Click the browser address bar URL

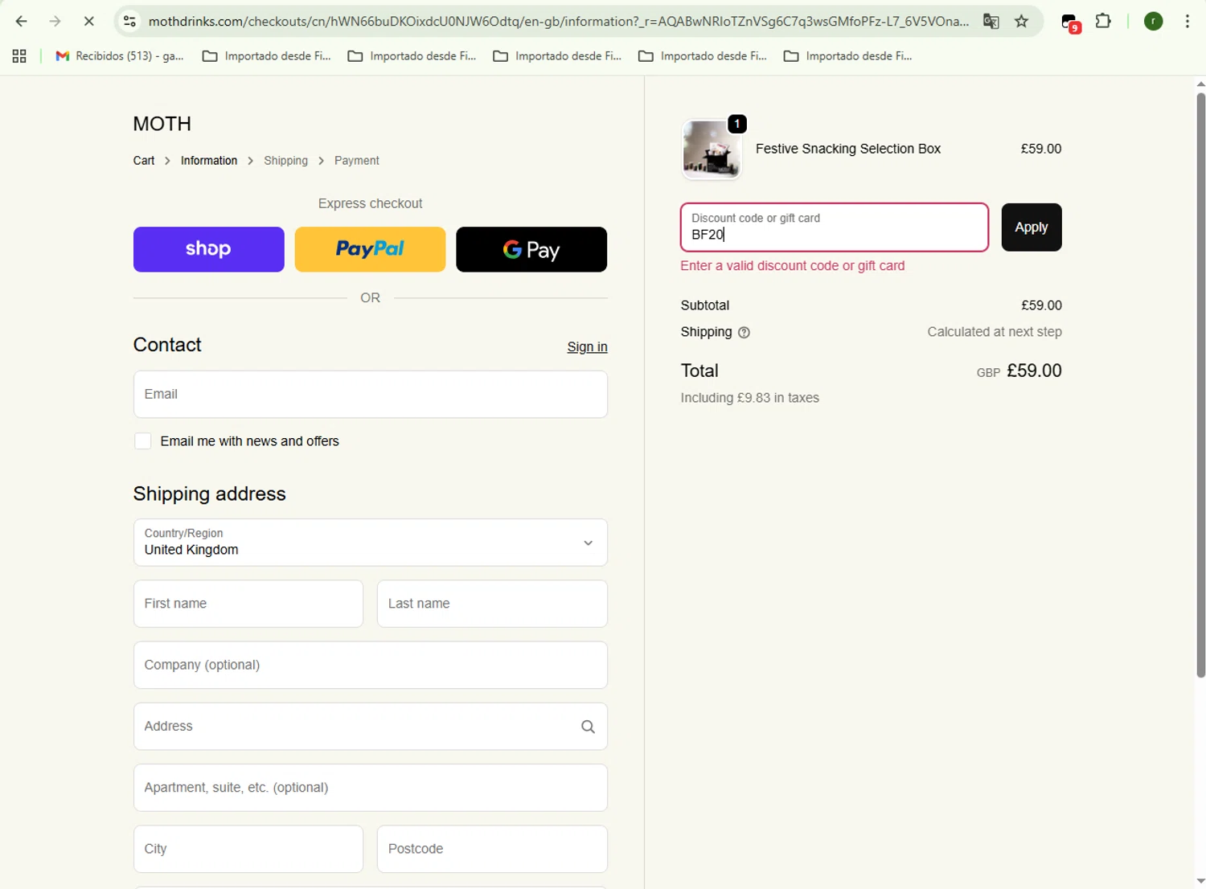pyautogui.click(x=559, y=22)
